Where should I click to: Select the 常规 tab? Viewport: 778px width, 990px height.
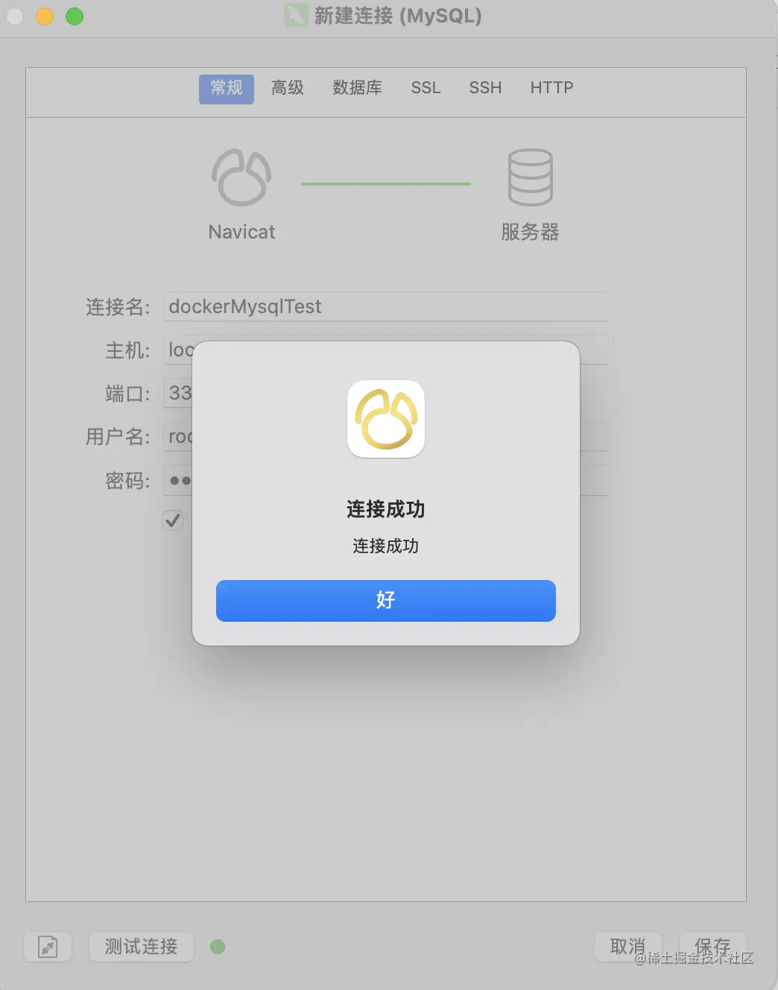(x=227, y=89)
